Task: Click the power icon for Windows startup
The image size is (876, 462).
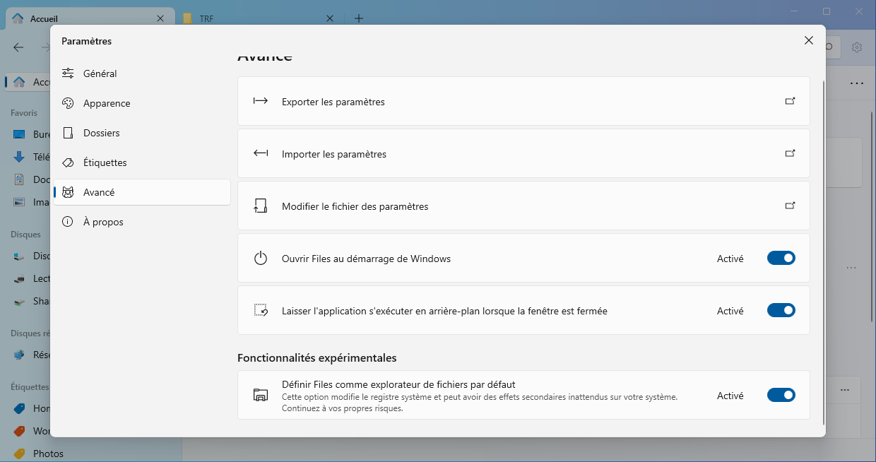Action: coord(261,259)
